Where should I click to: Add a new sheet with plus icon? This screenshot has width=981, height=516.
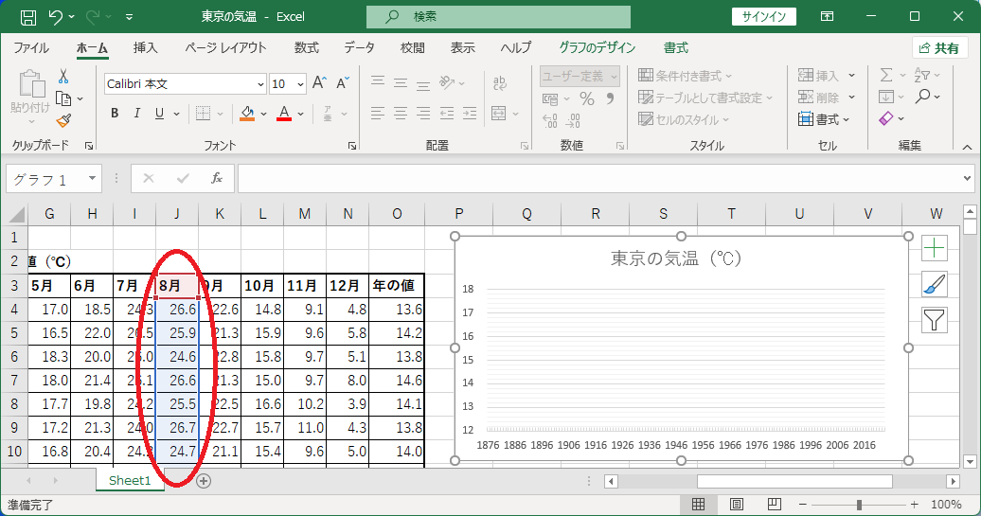[x=204, y=480]
